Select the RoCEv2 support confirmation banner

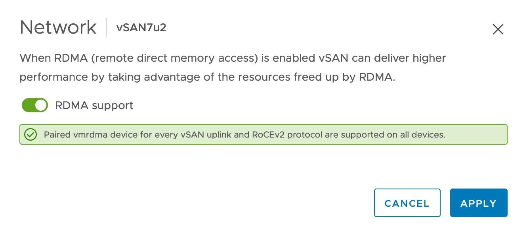[263, 134]
